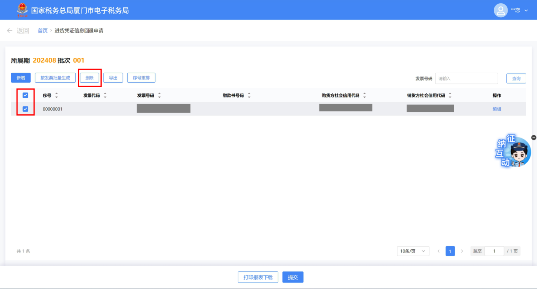Open the user avatar profile icon
The height and width of the screenshot is (289, 537).
pyautogui.click(x=500, y=10)
